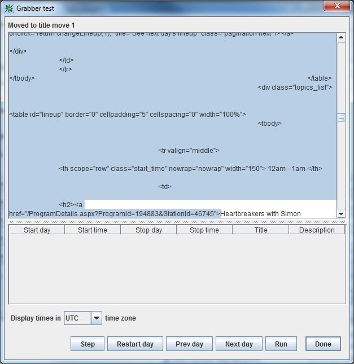Click the Run button

pos(281,344)
